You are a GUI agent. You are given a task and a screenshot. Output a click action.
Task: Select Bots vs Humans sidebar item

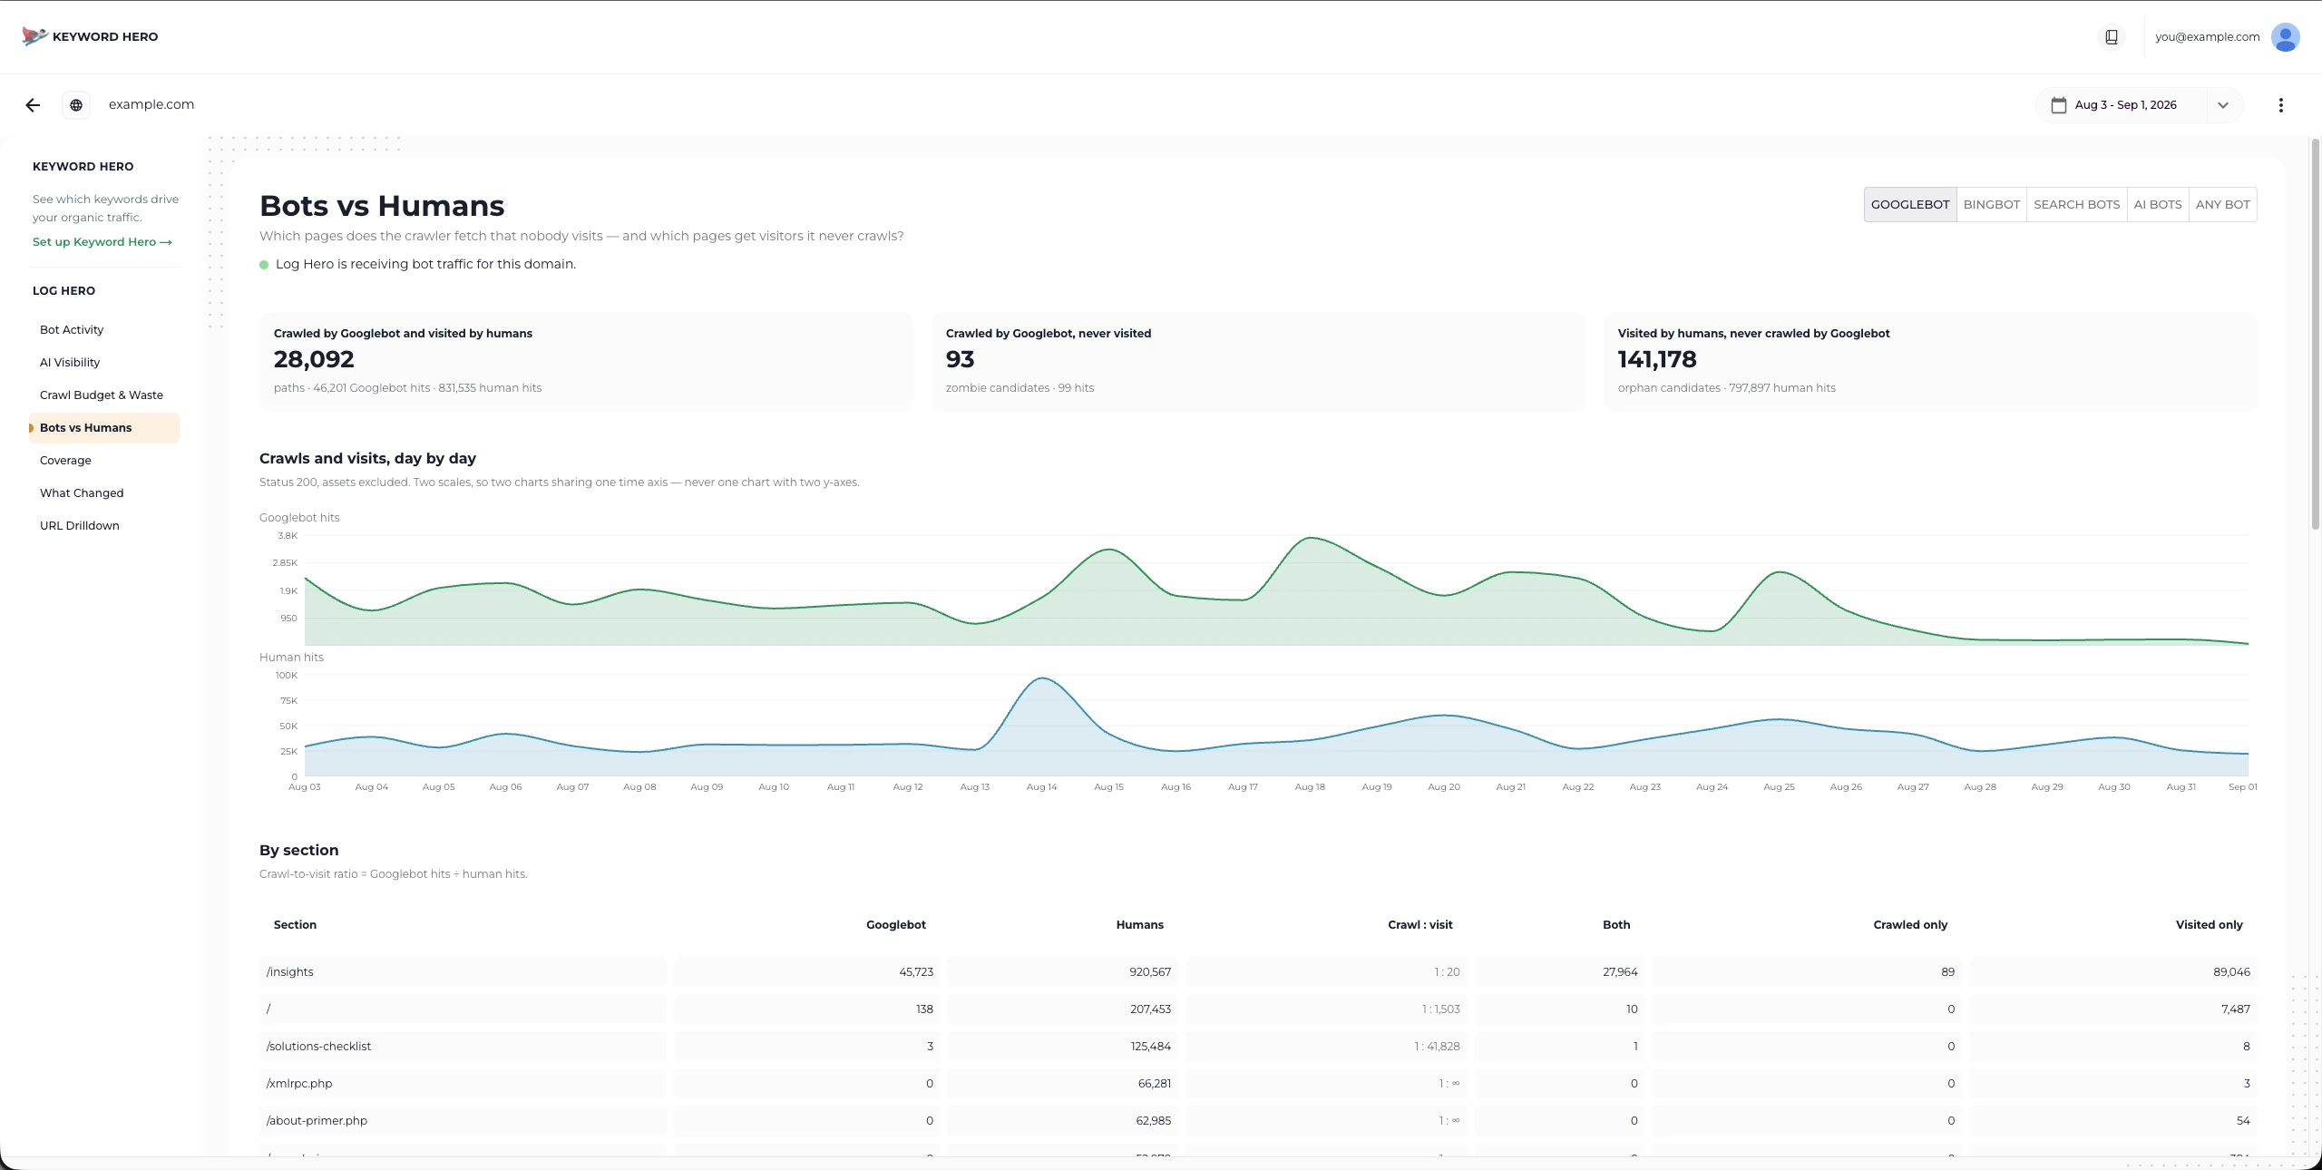104,427
